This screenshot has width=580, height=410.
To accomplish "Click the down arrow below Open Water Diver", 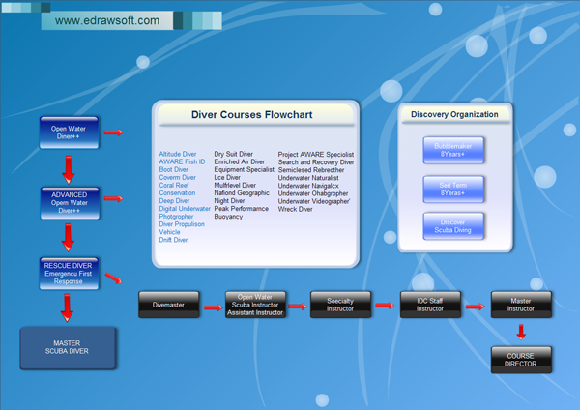I will point(69,169).
